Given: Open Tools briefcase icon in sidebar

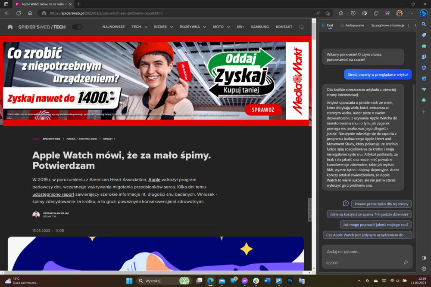Looking at the screenshot, I should coord(424,46).
